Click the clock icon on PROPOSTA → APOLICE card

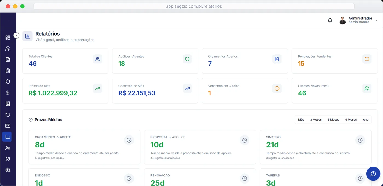point(245,140)
